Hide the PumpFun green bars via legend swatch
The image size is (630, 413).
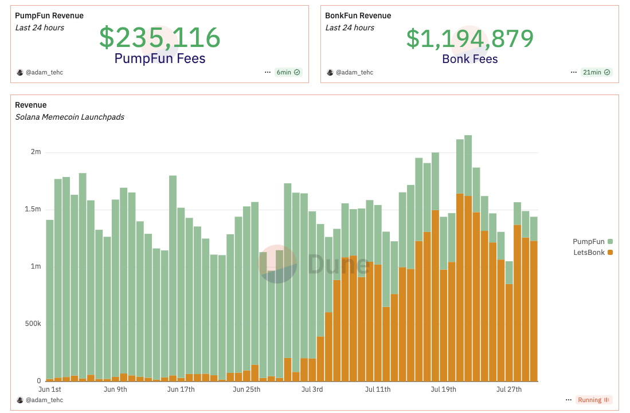pyautogui.click(x=611, y=241)
